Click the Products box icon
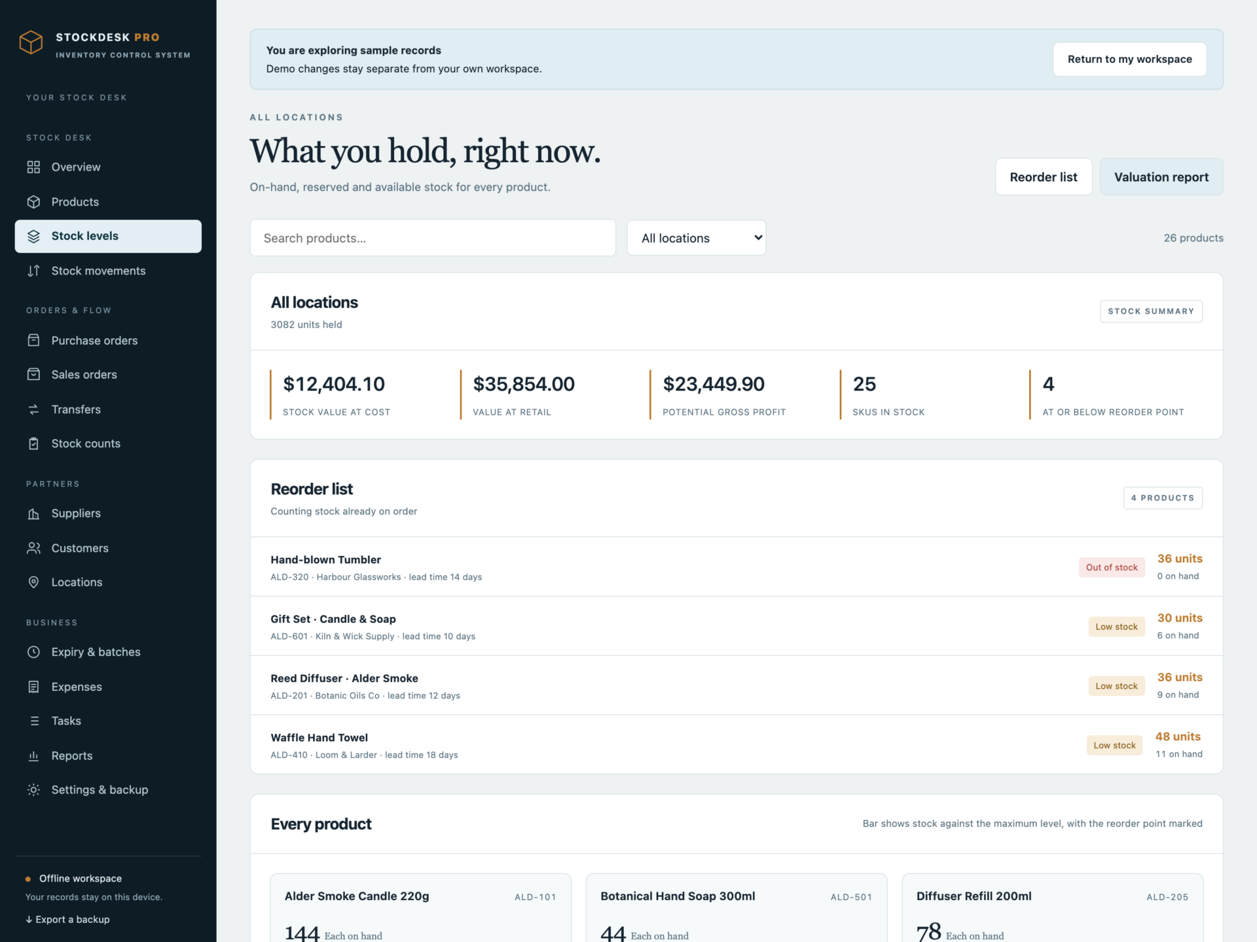 pyautogui.click(x=33, y=201)
